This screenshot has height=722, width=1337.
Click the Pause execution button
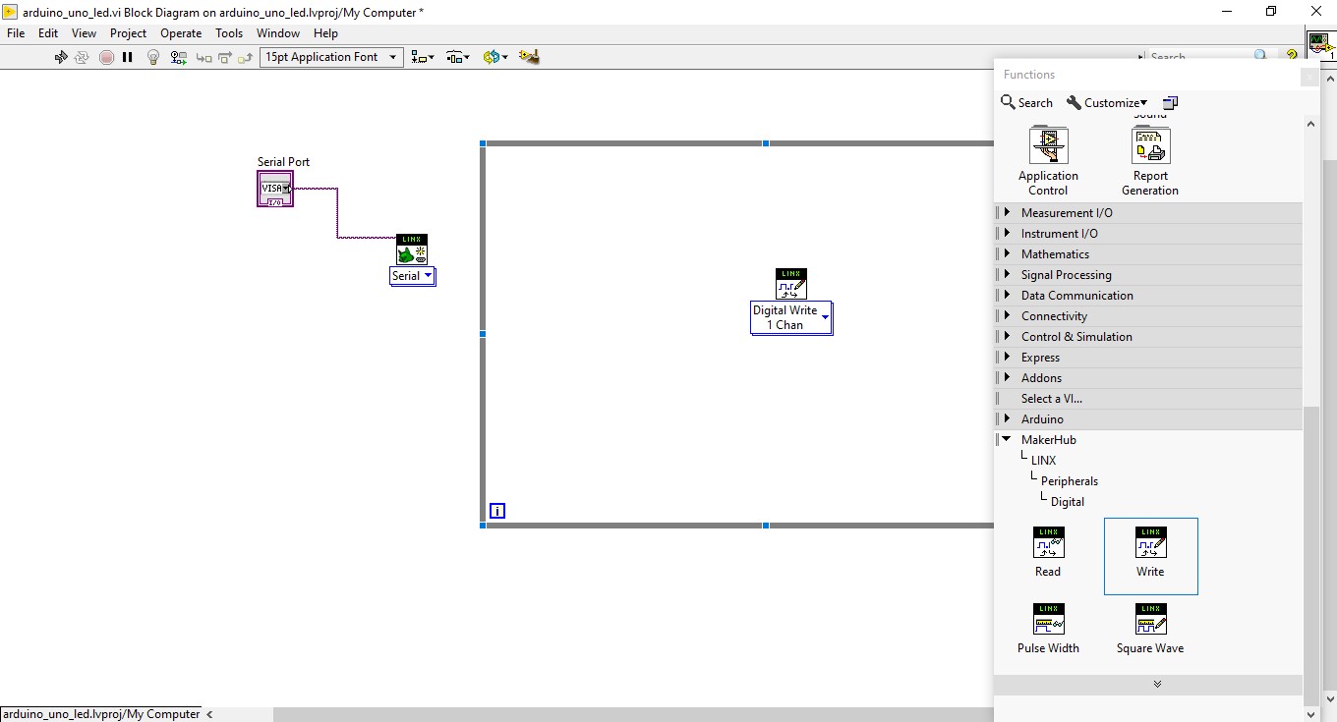[128, 57]
